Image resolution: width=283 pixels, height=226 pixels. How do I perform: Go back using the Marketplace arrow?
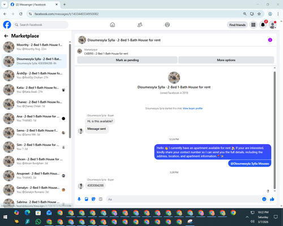(6, 36)
